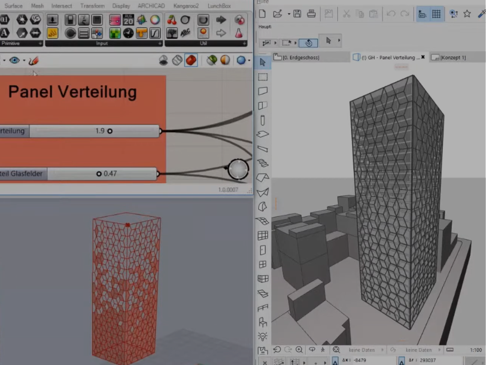Screen dimensions: 486x365
Task: Click the 1:100 scale button
Action: (x=475, y=350)
